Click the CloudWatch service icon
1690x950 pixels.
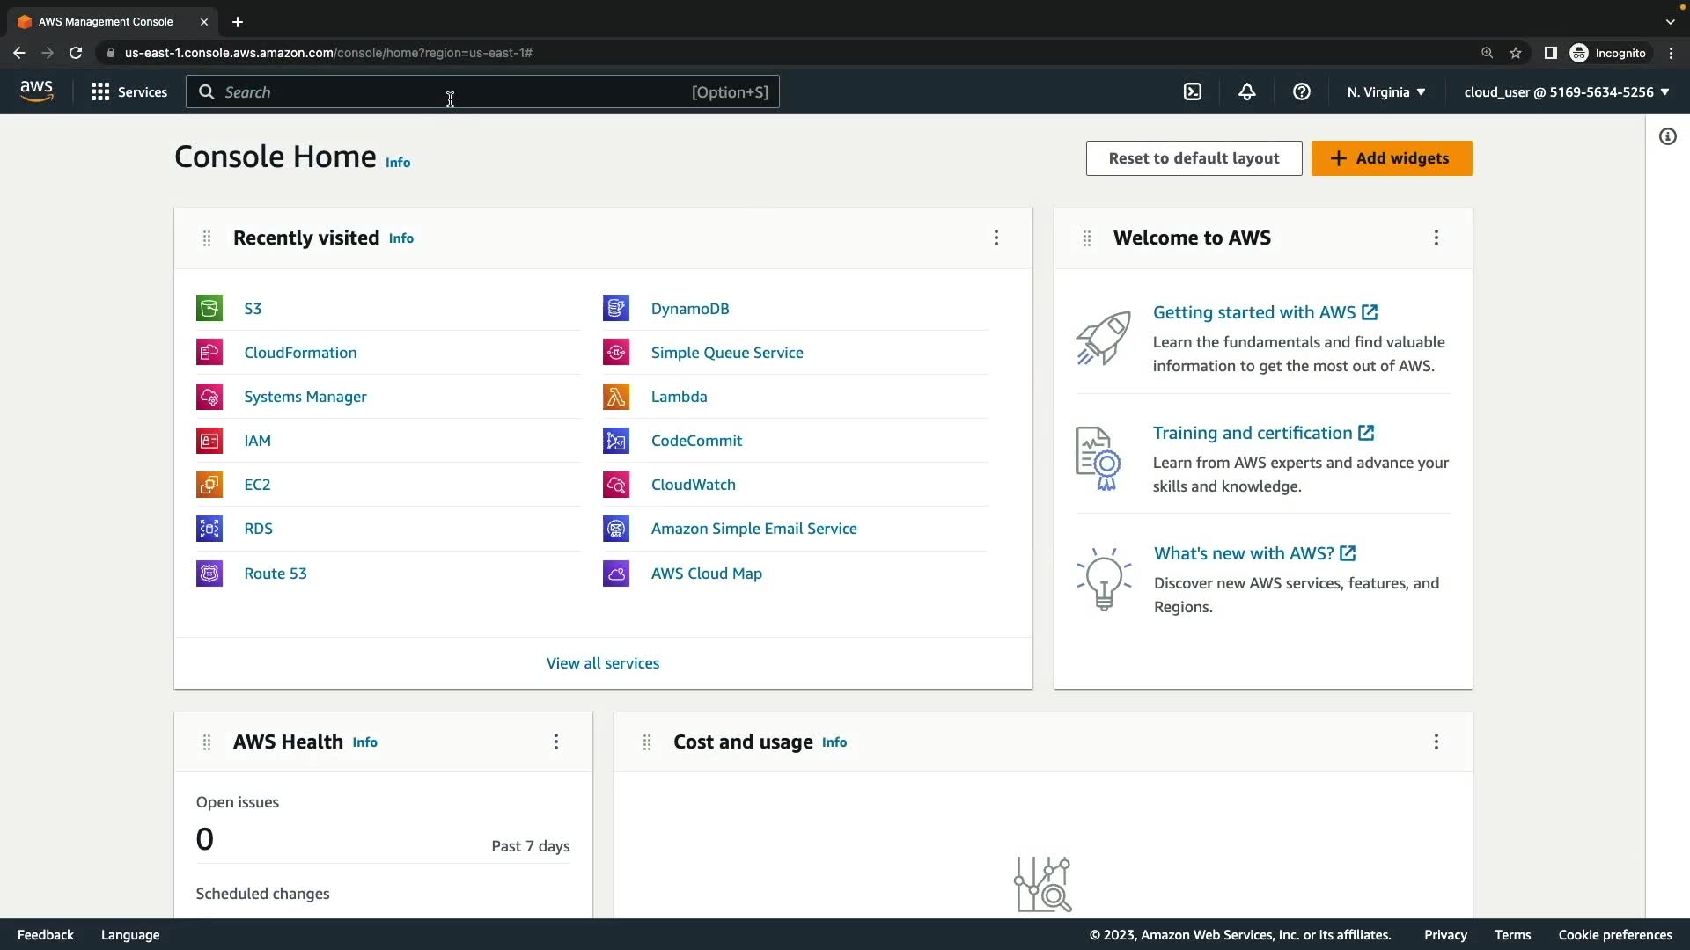(616, 485)
